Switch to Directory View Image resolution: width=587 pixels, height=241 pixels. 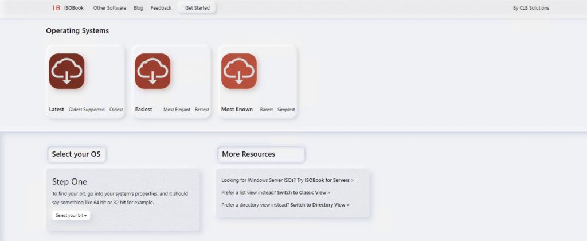(x=320, y=205)
